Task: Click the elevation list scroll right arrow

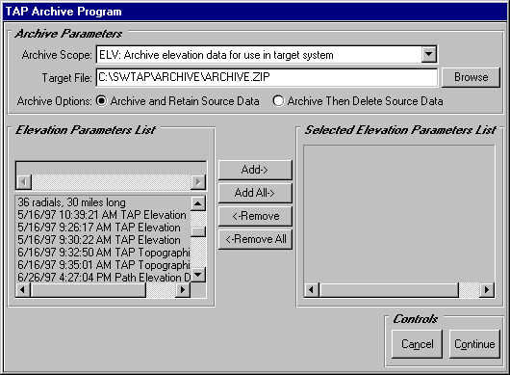Action: pyautogui.click(x=183, y=289)
